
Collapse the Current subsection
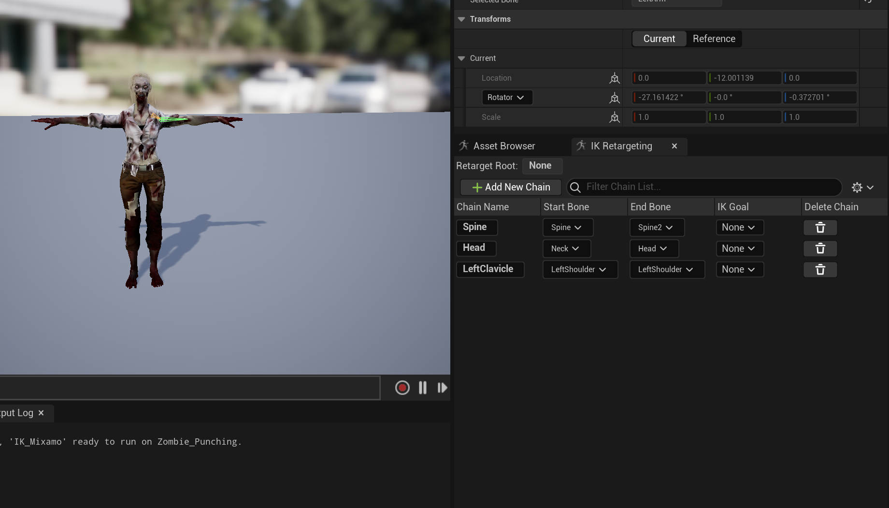click(x=461, y=58)
